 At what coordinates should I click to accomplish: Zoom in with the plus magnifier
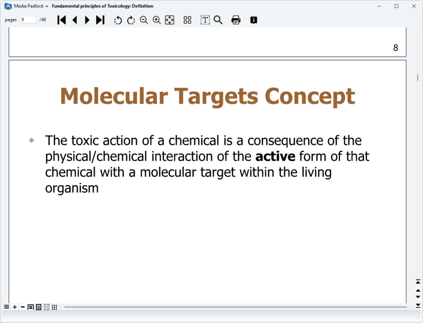coord(157,20)
